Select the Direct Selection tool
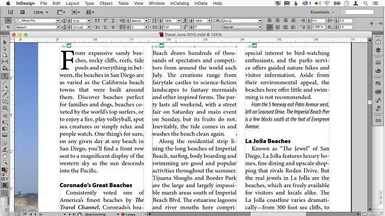Screen dimensions: 385x216 [x=5, y=49]
